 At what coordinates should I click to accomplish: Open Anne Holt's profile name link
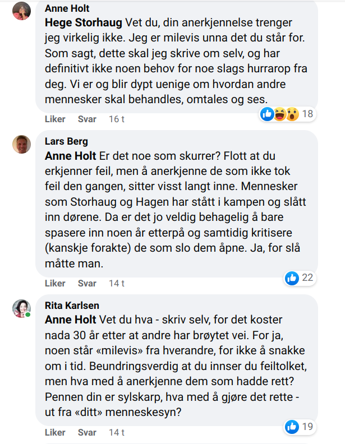point(67,8)
